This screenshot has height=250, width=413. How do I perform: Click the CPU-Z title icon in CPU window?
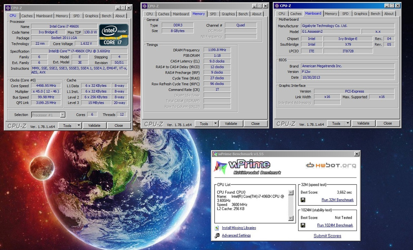pyautogui.click(x=9, y=8)
